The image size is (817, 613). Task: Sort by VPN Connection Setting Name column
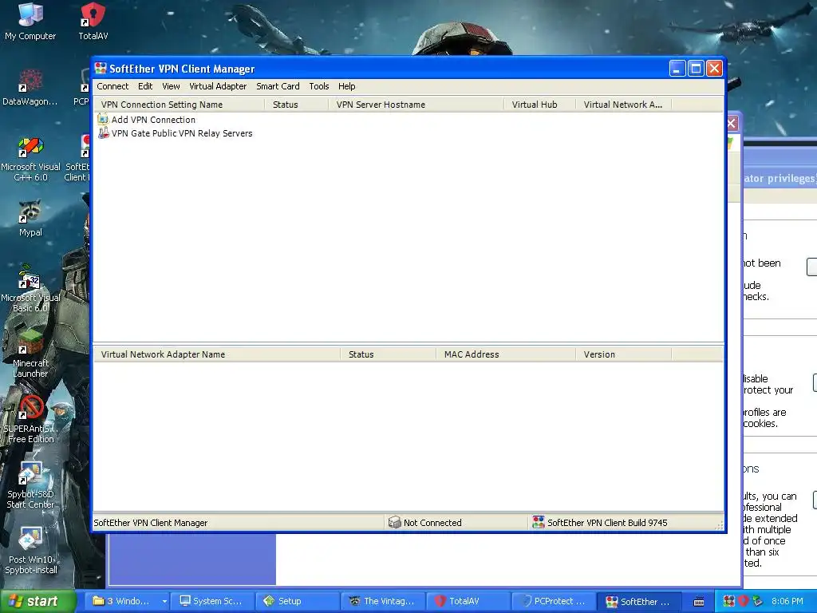click(179, 105)
